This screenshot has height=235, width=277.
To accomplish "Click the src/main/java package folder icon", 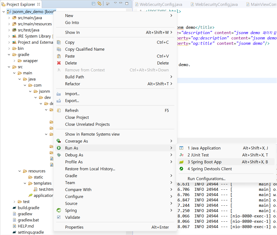I will click(14, 18).
